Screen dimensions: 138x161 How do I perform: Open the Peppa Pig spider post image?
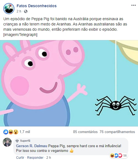[69, 83]
